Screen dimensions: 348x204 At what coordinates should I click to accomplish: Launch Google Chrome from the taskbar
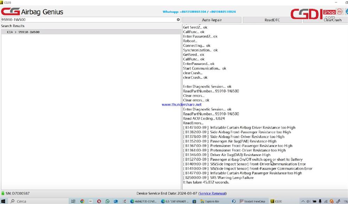click(82, 201)
